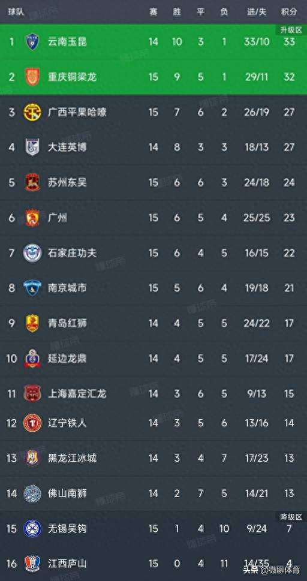This screenshot has height=581, width=307.
Task: Click the 延边龙鼎 team crest
Action: (x=32, y=359)
